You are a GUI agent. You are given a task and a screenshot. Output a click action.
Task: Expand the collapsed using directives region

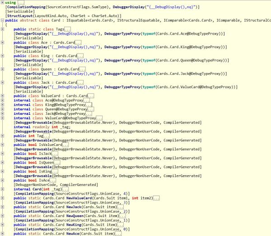tap(2, 2)
